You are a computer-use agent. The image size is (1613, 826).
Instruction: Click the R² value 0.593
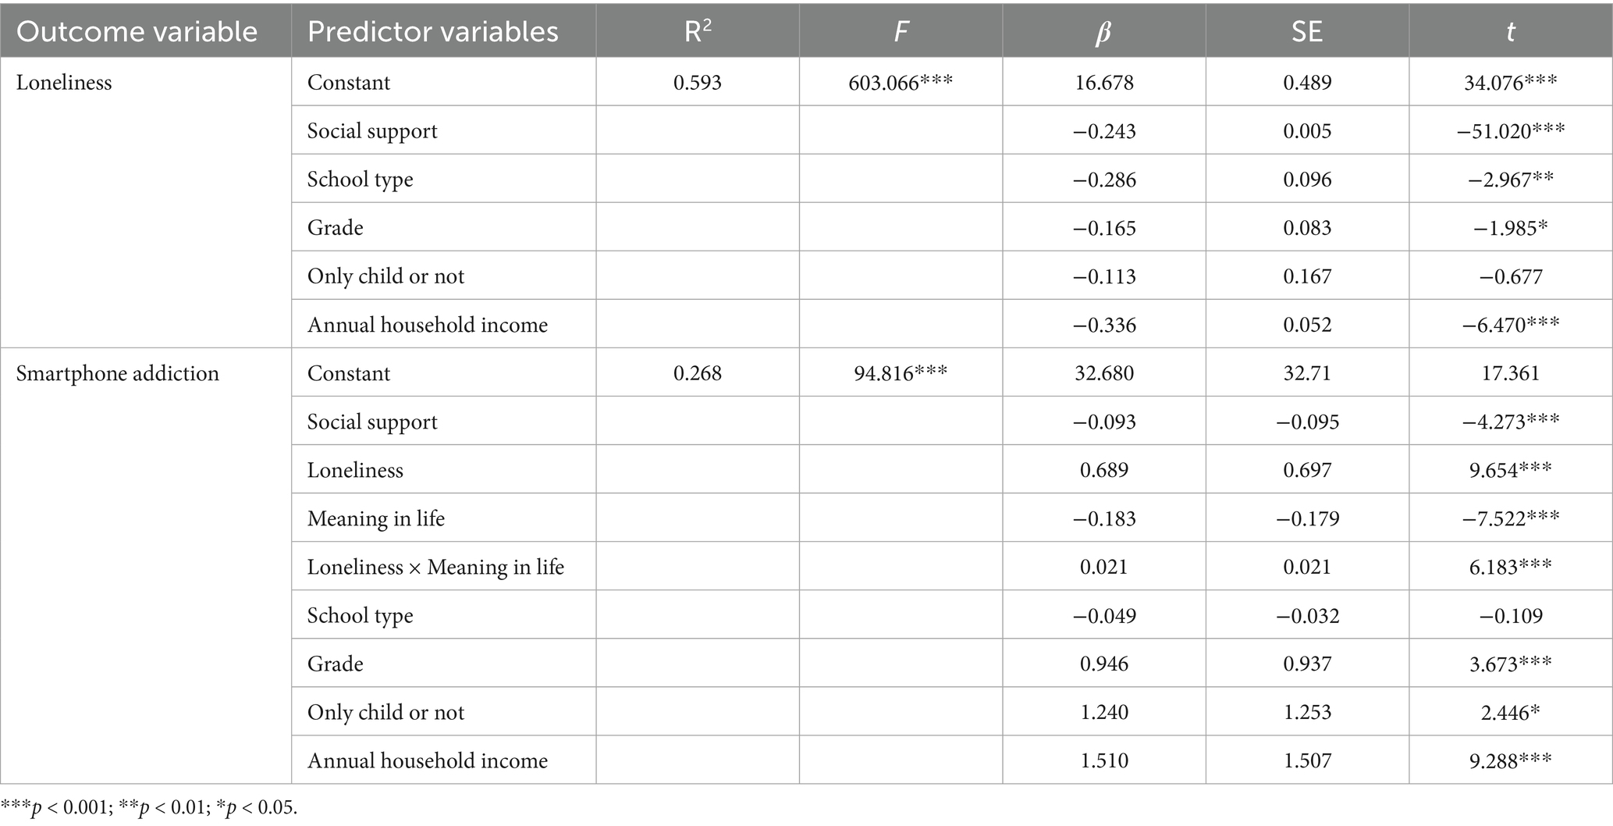tap(697, 83)
